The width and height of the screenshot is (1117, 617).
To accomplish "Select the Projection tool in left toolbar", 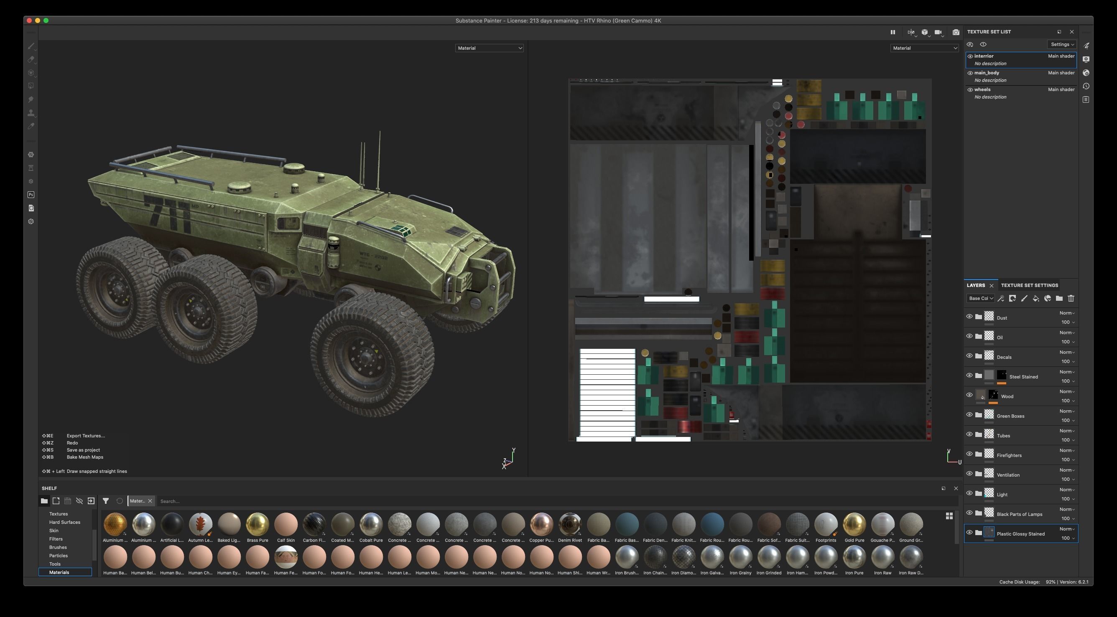I will (x=31, y=73).
